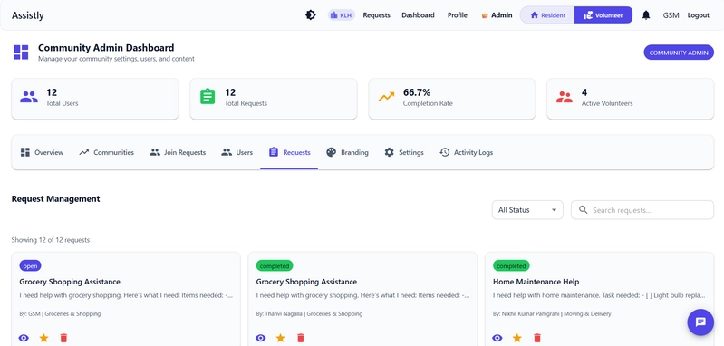The height and width of the screenshot is (346, 724).
Task: Switch to the Communities tab
Action: tap(106, 152)
